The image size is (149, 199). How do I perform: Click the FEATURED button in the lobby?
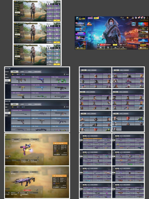143,48
